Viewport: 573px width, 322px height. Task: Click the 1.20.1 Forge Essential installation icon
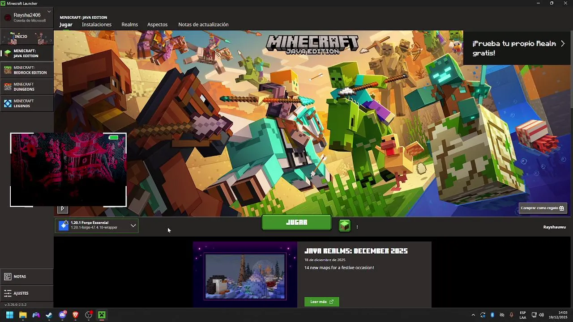tap(64, 225)
